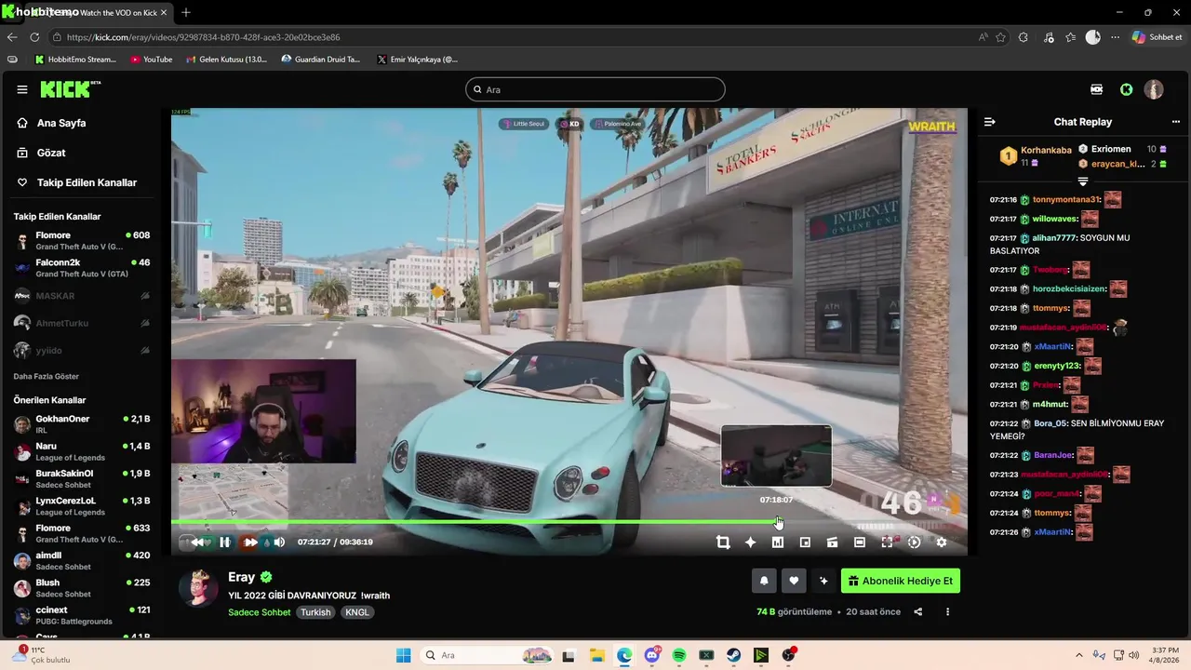Open Steam from the taskbar
The height and width of the screenshot is (670, 1191).
pos(734,655)
